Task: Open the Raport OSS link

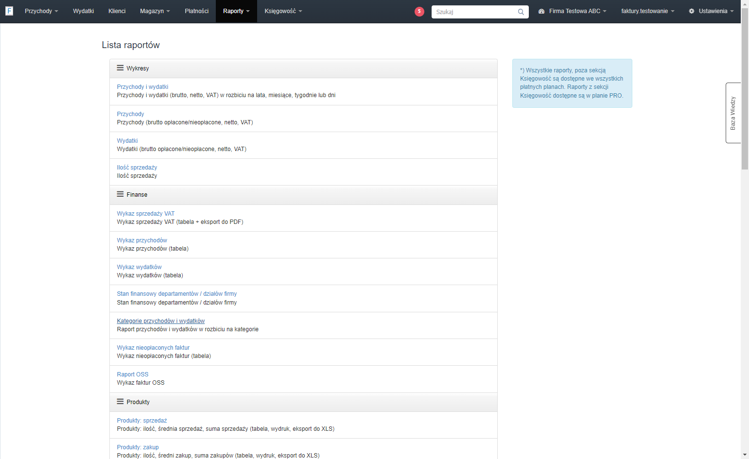Action: [x=133, y=374]
